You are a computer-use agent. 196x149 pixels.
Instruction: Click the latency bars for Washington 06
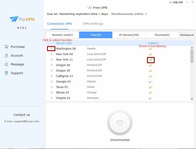(151, 49)
